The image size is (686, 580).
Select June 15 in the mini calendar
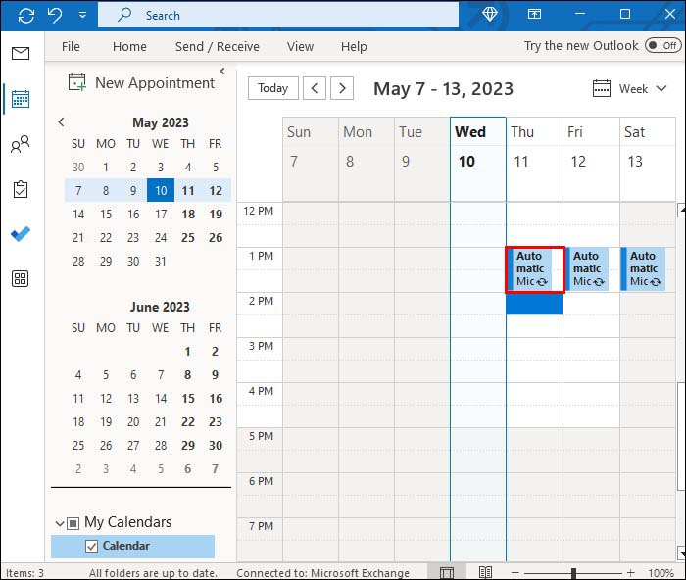pyautogui.click(x=188, y=398)
